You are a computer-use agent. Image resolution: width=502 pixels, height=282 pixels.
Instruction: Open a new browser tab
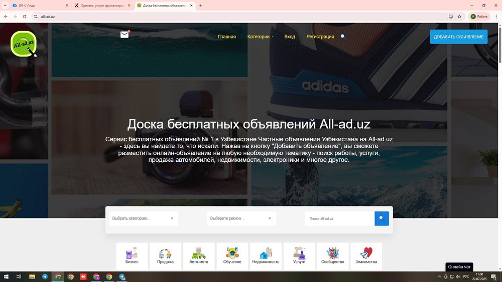(201, 6)
